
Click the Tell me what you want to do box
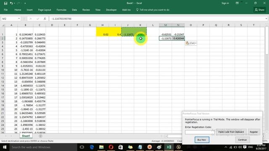pyautogui.click(x=153, y=10)
